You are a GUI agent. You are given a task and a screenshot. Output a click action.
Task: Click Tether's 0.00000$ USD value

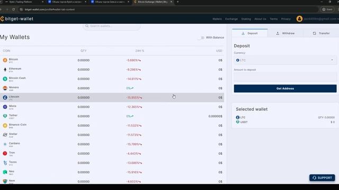216,116
